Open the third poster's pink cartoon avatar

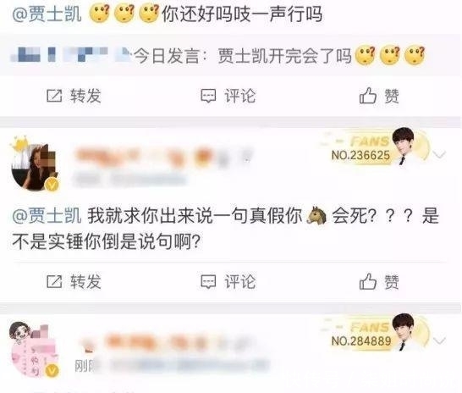click(34, 351)
